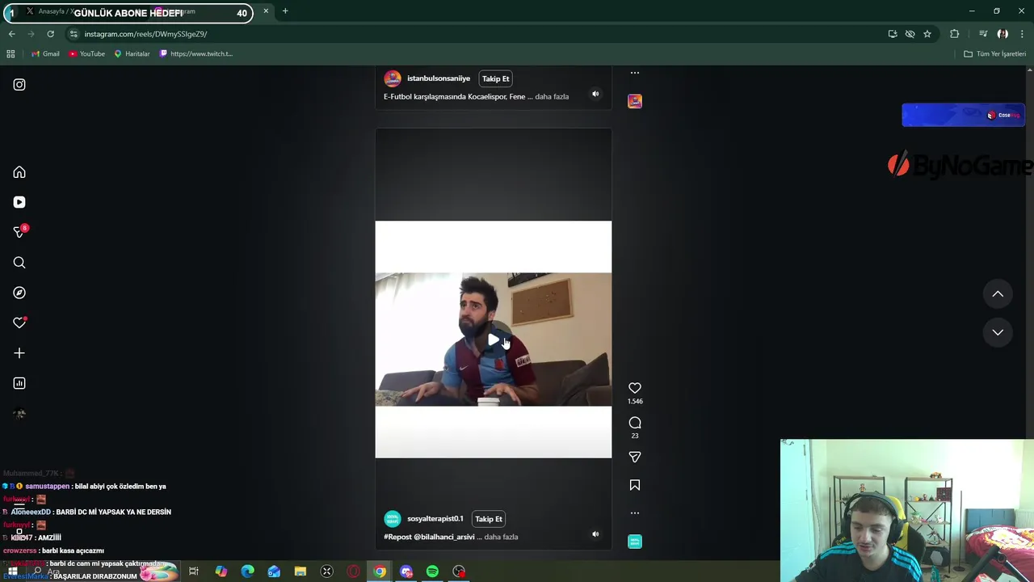Create new post plus icon
This screenshot has height=582, width=1034.
(19, 353)
